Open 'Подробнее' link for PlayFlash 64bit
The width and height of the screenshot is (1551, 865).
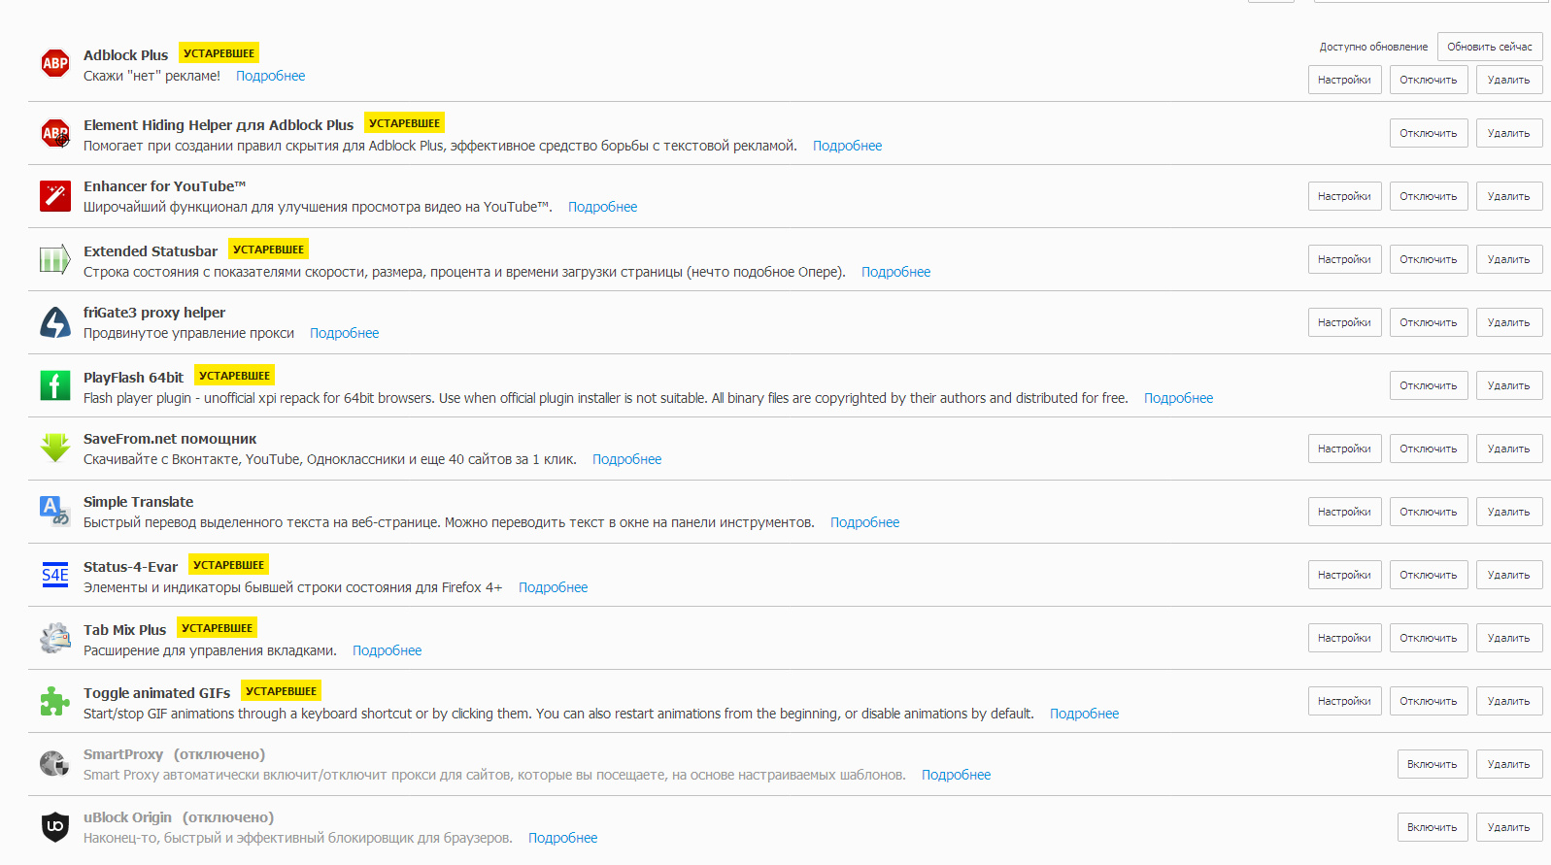(1179, 398)
